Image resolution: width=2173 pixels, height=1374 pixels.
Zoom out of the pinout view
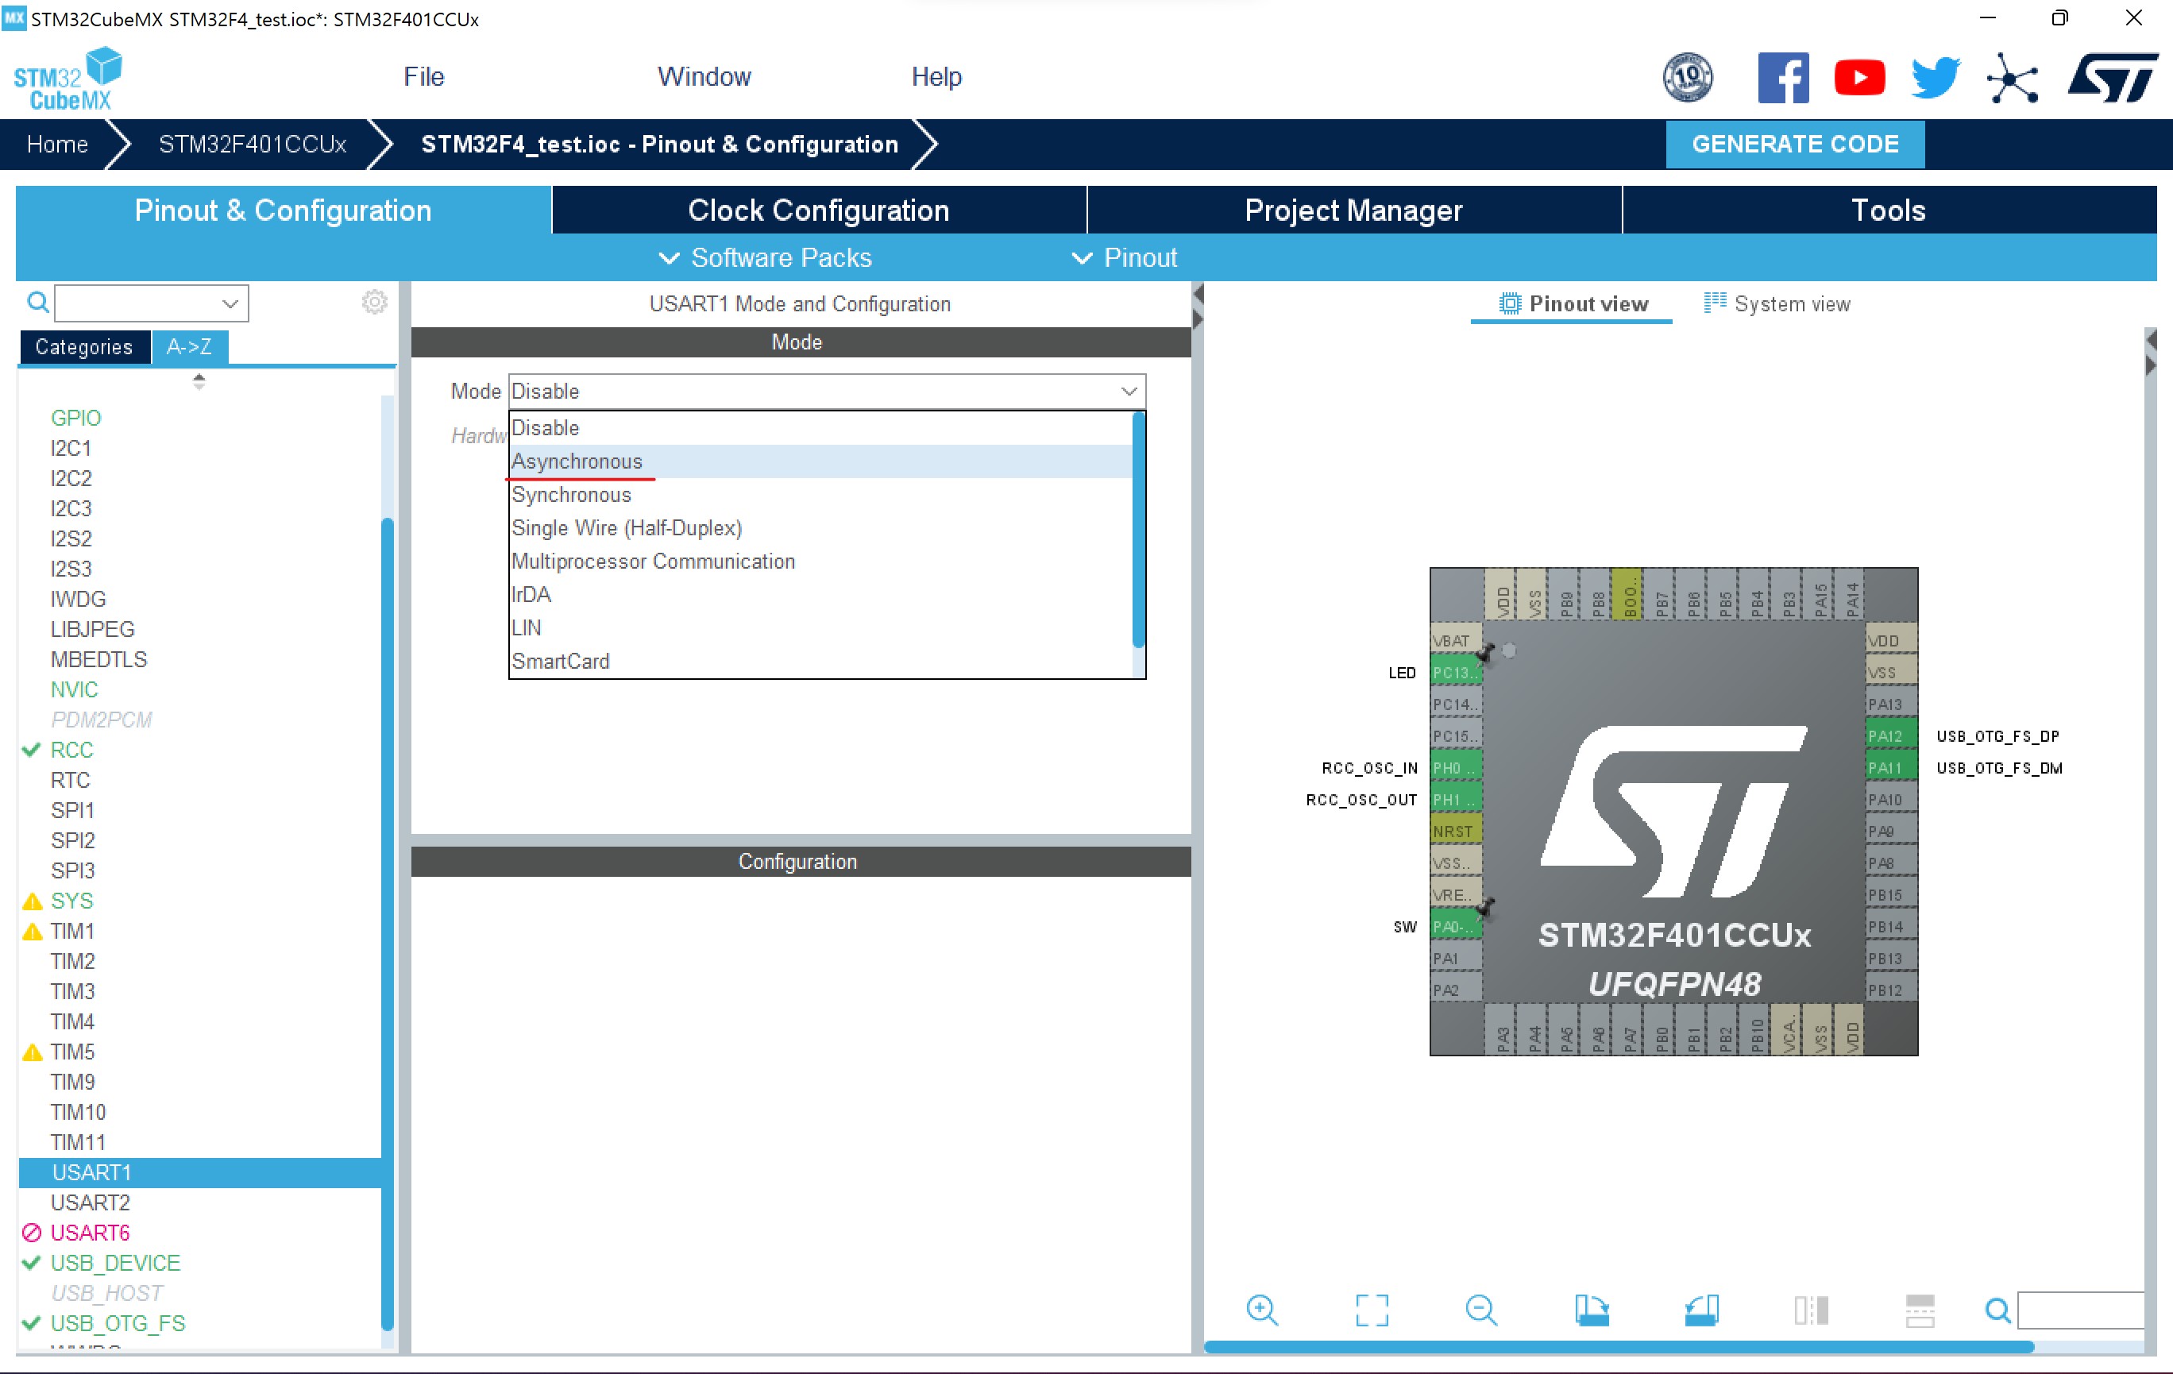click(x=1481, y=1310)
